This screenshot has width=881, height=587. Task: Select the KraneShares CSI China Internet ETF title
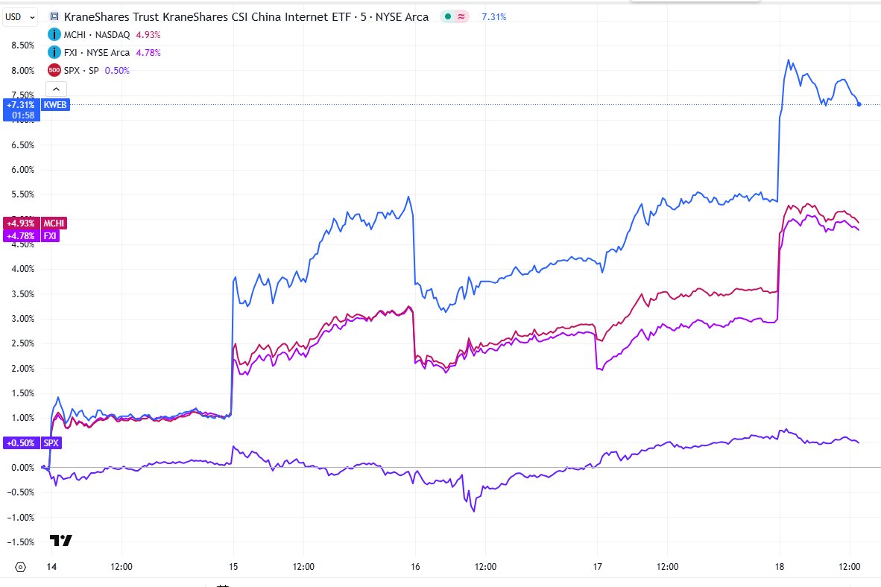tap(246, 17)
